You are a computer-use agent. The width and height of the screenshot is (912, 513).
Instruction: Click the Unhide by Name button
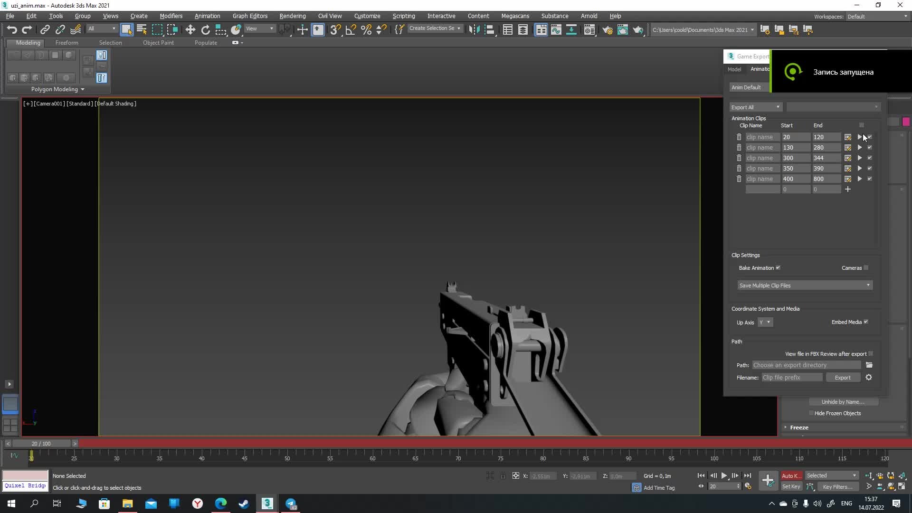click(x=843, y=402)
